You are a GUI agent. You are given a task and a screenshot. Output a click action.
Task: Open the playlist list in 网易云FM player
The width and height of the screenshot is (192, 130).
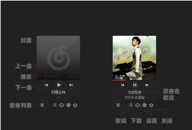[x=42, y=105]
